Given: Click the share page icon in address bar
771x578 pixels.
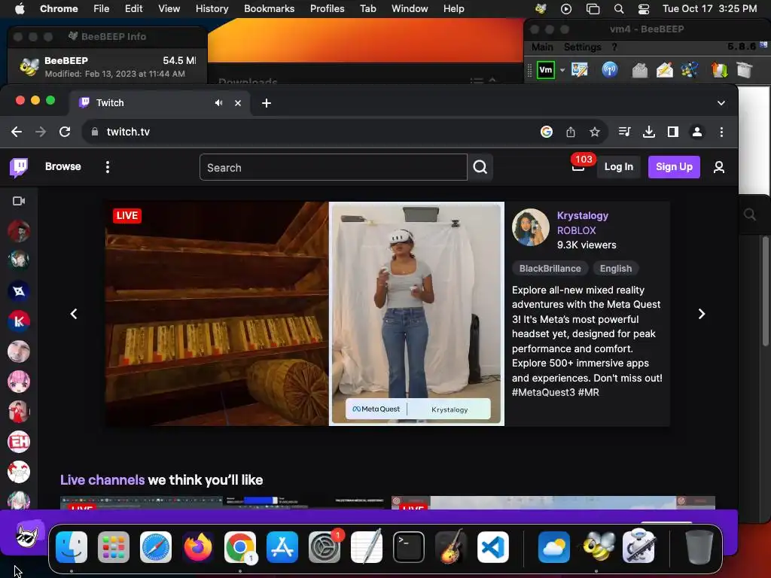Looking at the screenshot, I should click(571, 132).
